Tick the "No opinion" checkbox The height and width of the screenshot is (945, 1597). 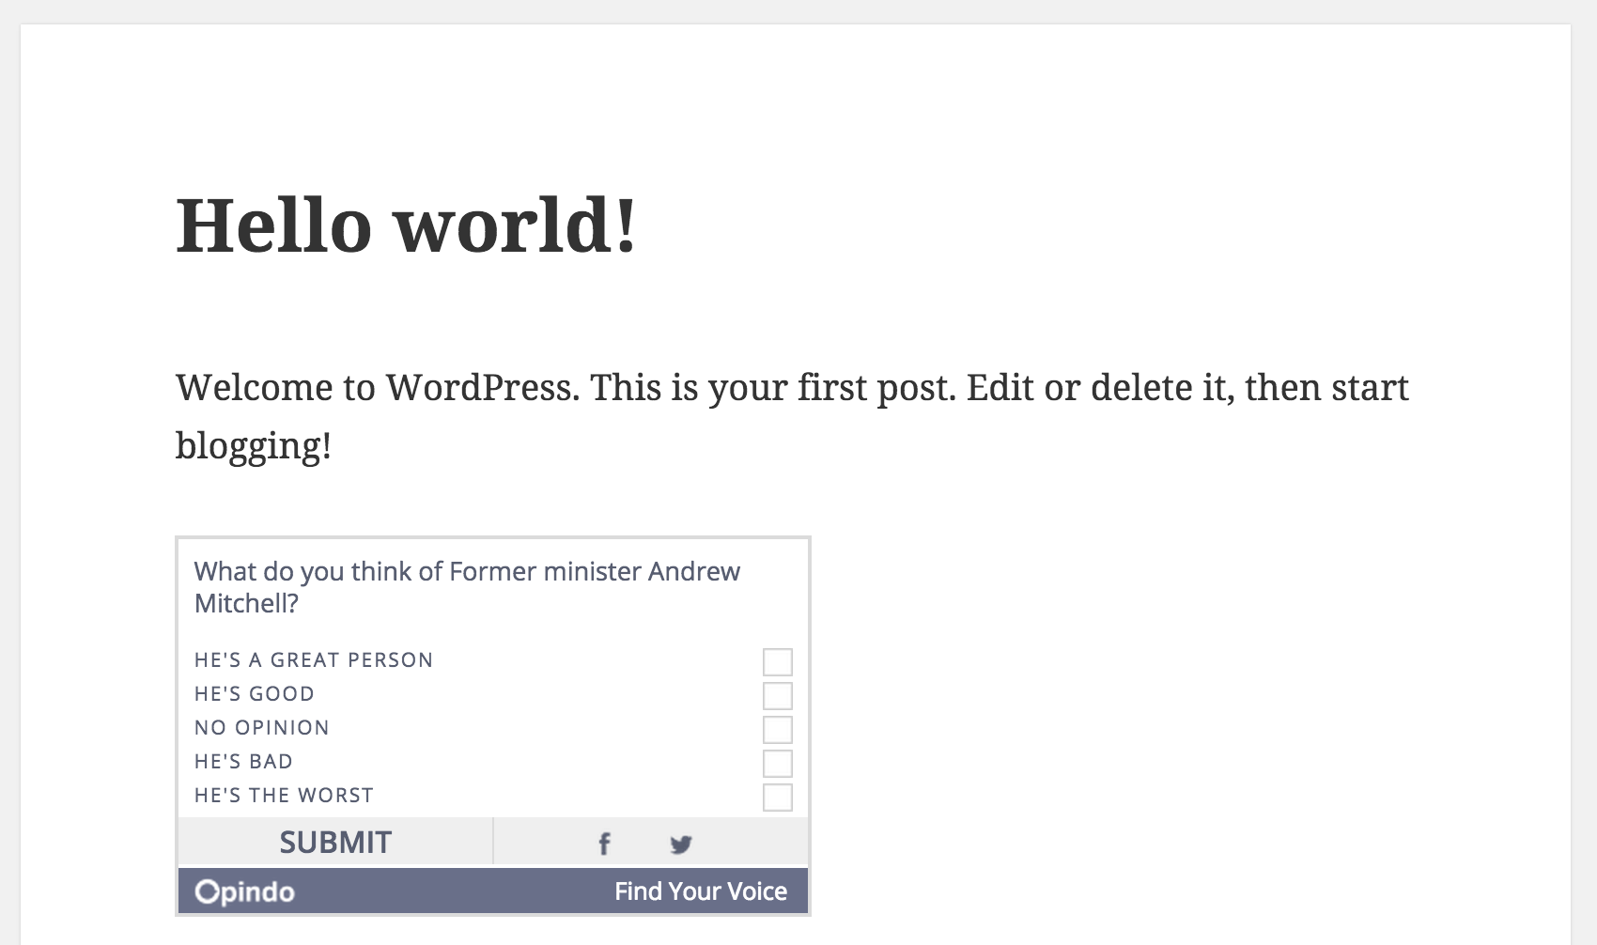tap(778, 729)
